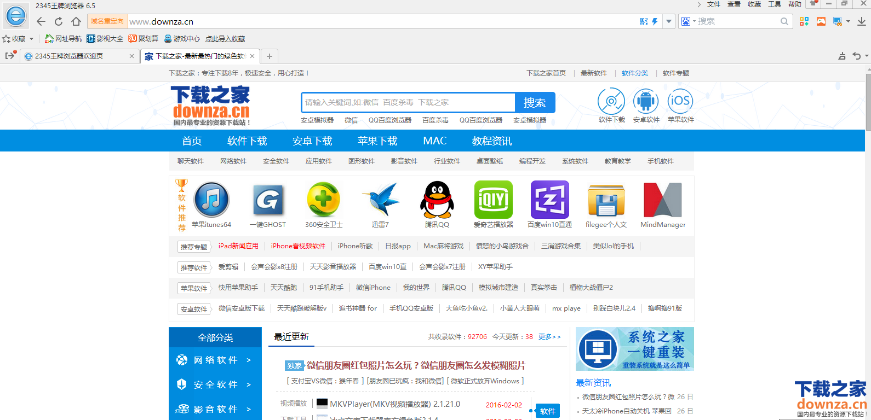Open the 工具 menu
Screen dimensions: 871x420
coord(775,4)
